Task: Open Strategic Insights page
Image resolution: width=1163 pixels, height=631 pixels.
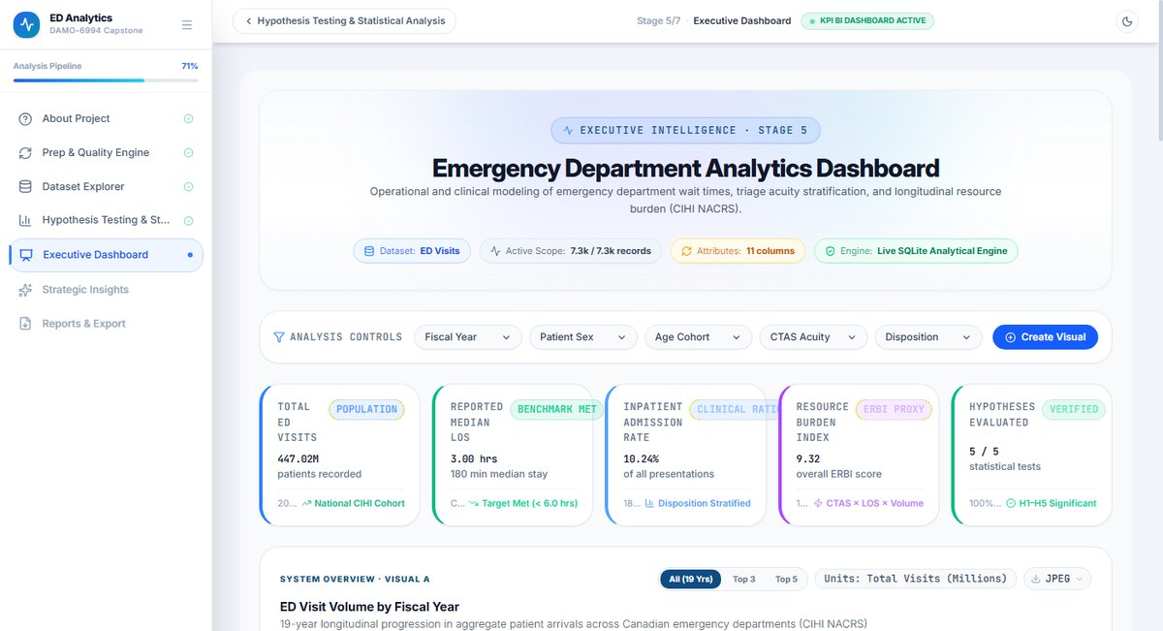Action: [106, 290]
